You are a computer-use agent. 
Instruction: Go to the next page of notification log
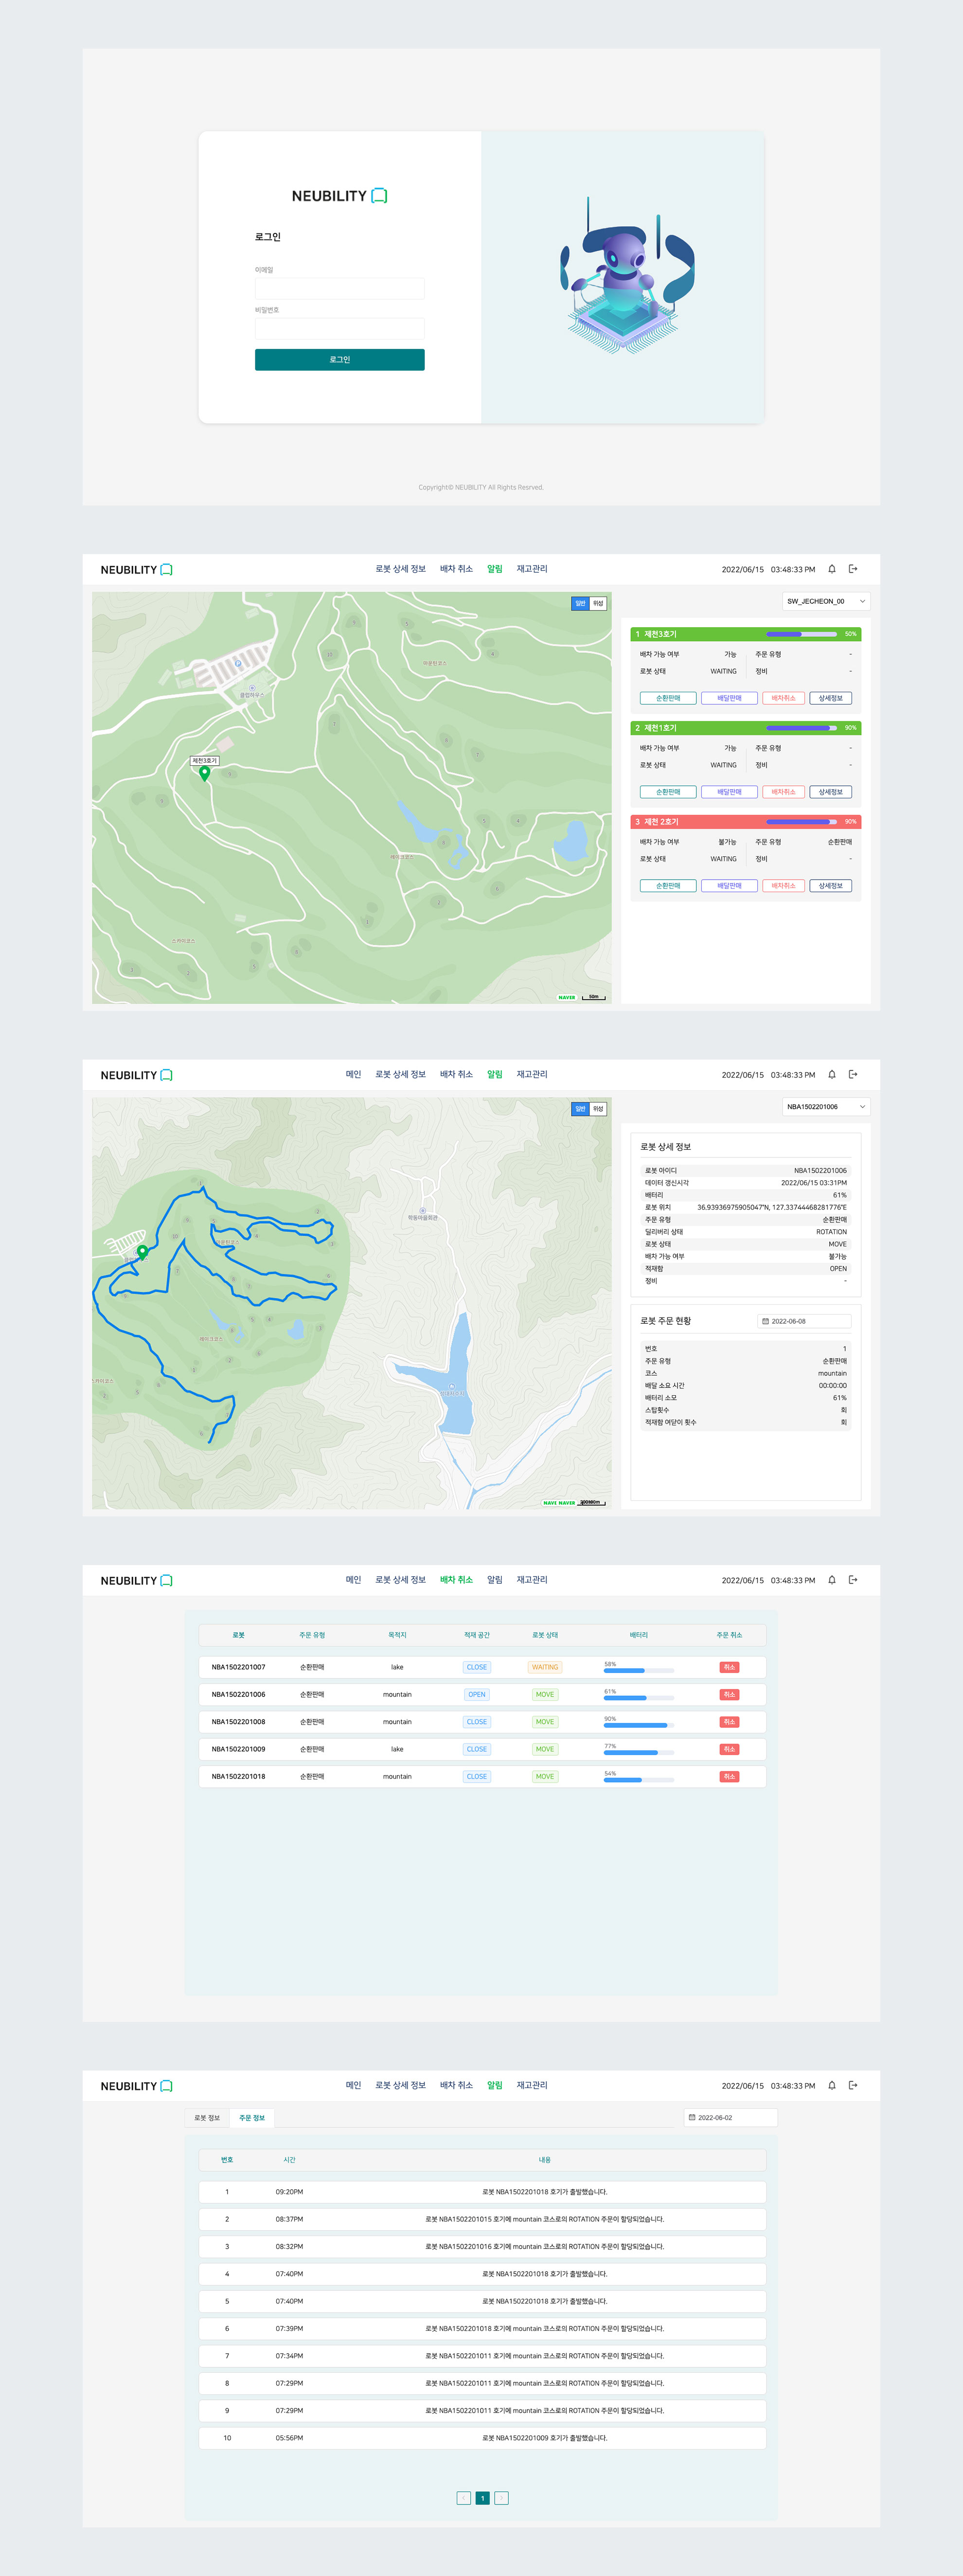[501, 2497]
